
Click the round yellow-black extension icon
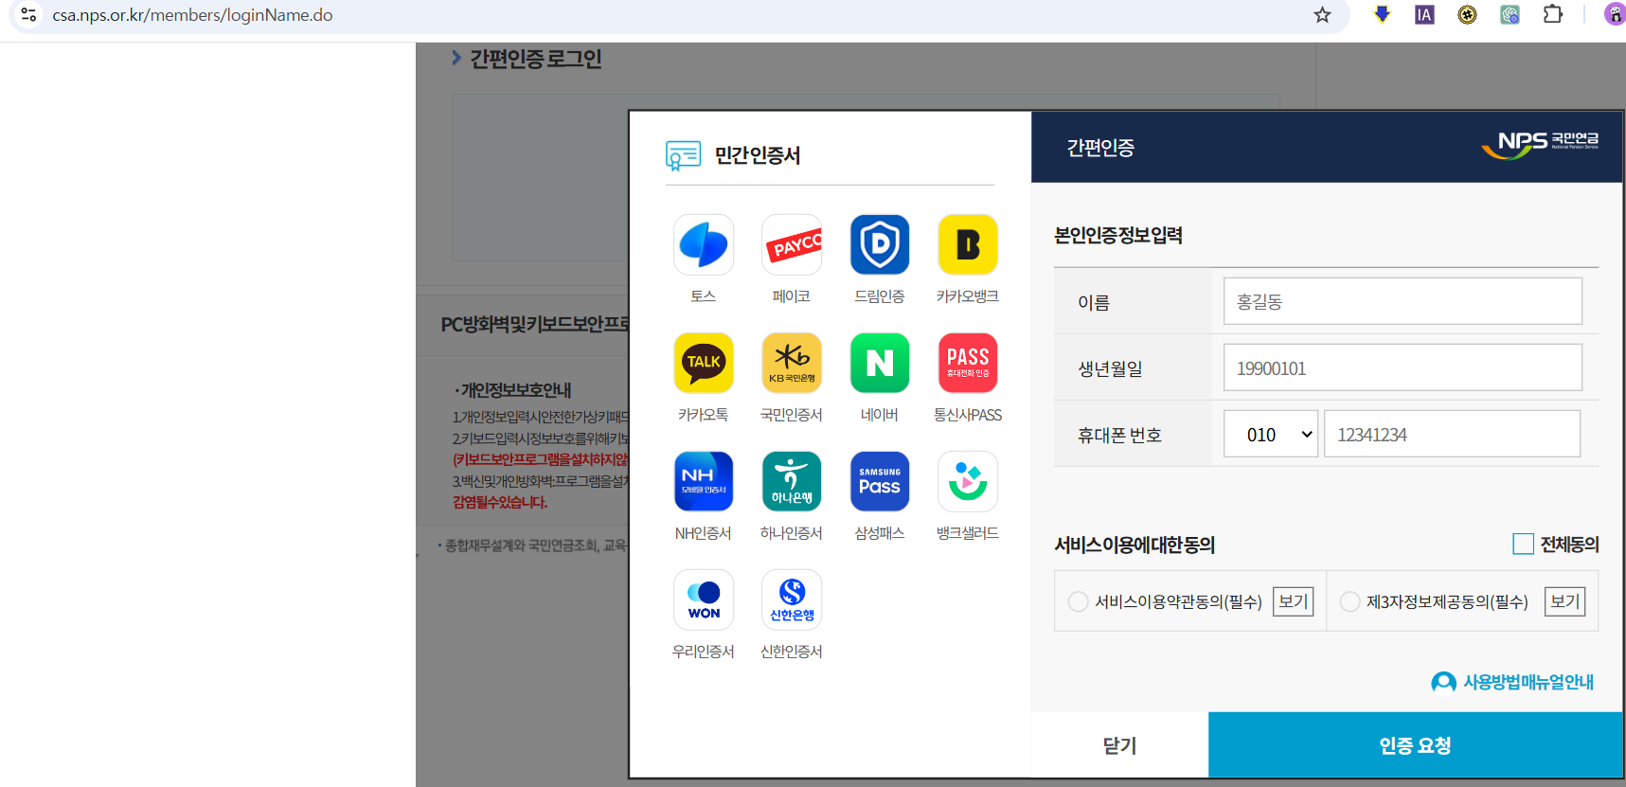click(x=1467, y=14)
